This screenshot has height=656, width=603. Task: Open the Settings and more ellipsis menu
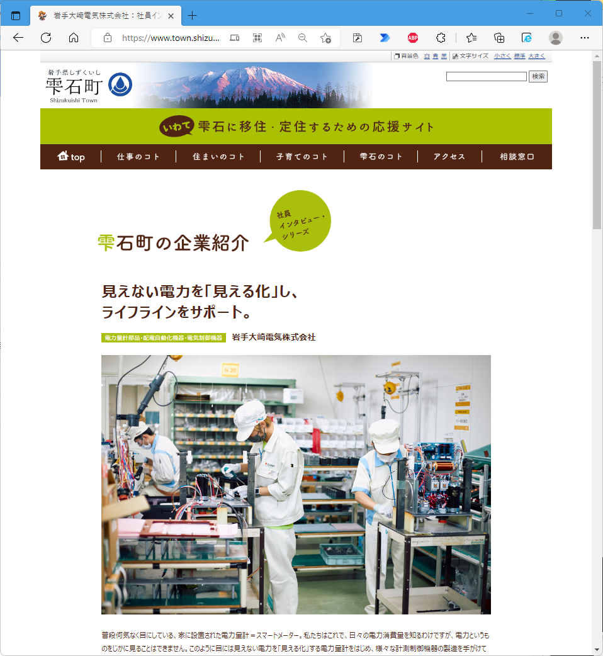point(585,38)
